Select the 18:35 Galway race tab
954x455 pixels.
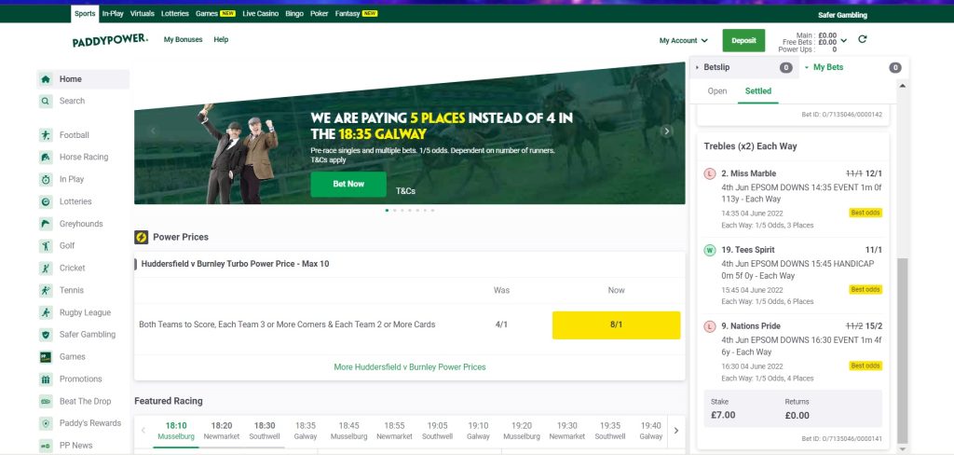306,432
